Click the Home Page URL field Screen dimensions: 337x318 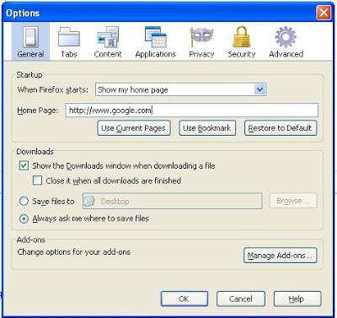click(x=192, y=110)
